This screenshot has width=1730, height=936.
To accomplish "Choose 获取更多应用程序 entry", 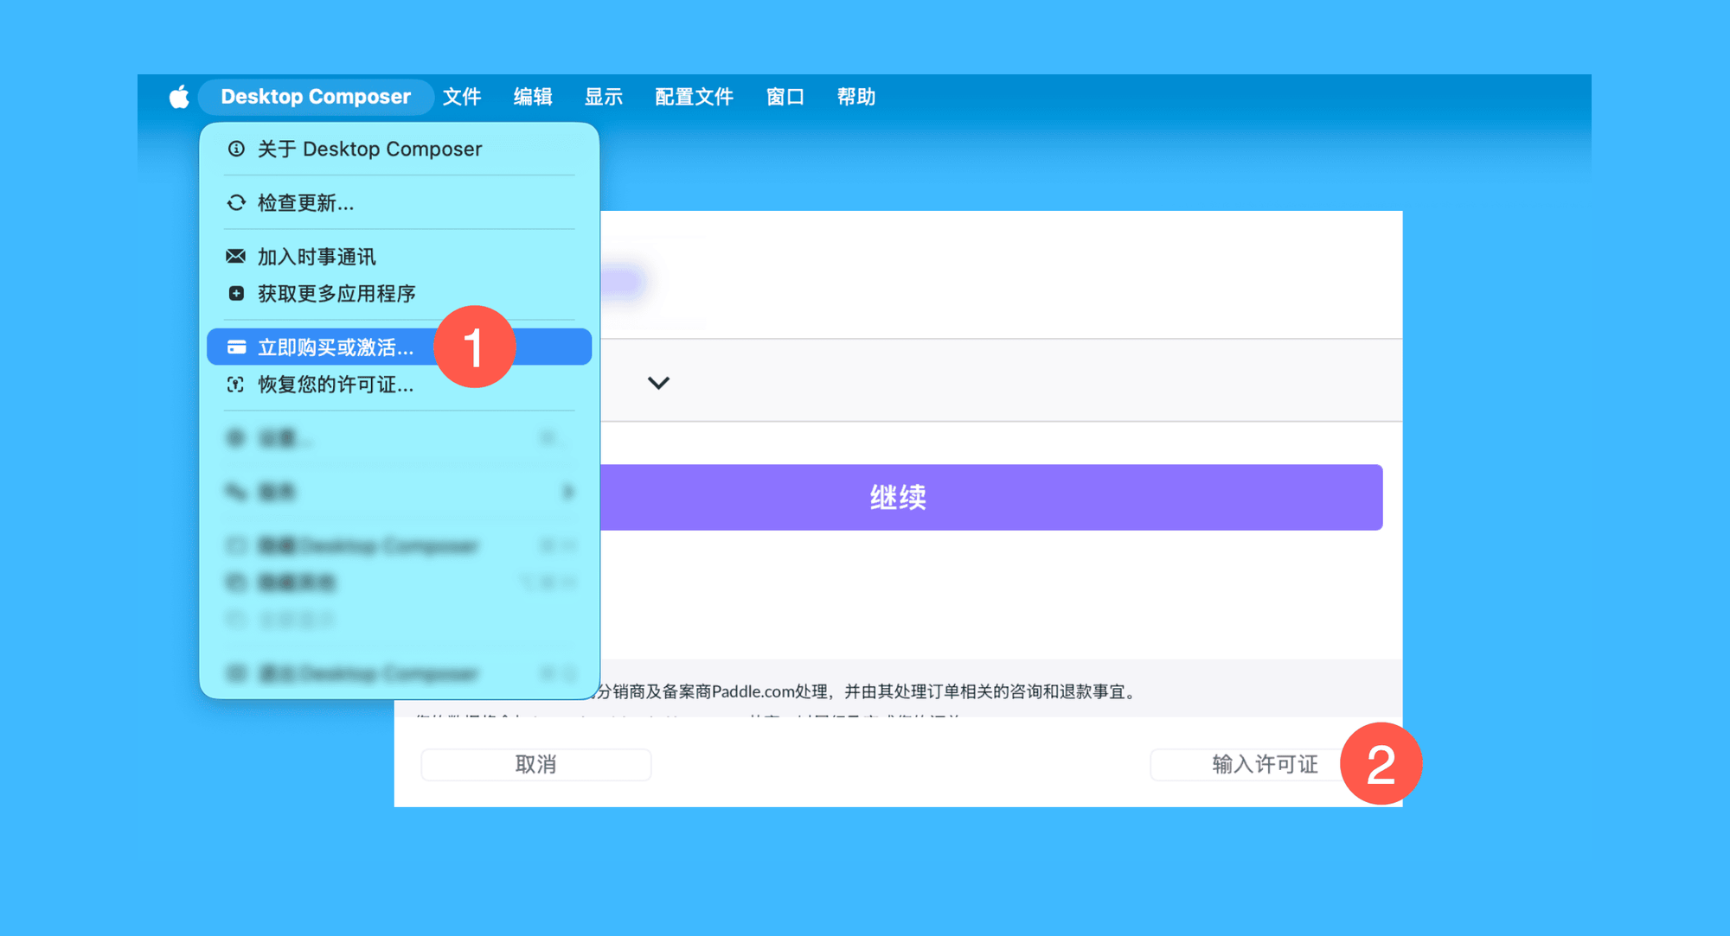I will point(400,294).
